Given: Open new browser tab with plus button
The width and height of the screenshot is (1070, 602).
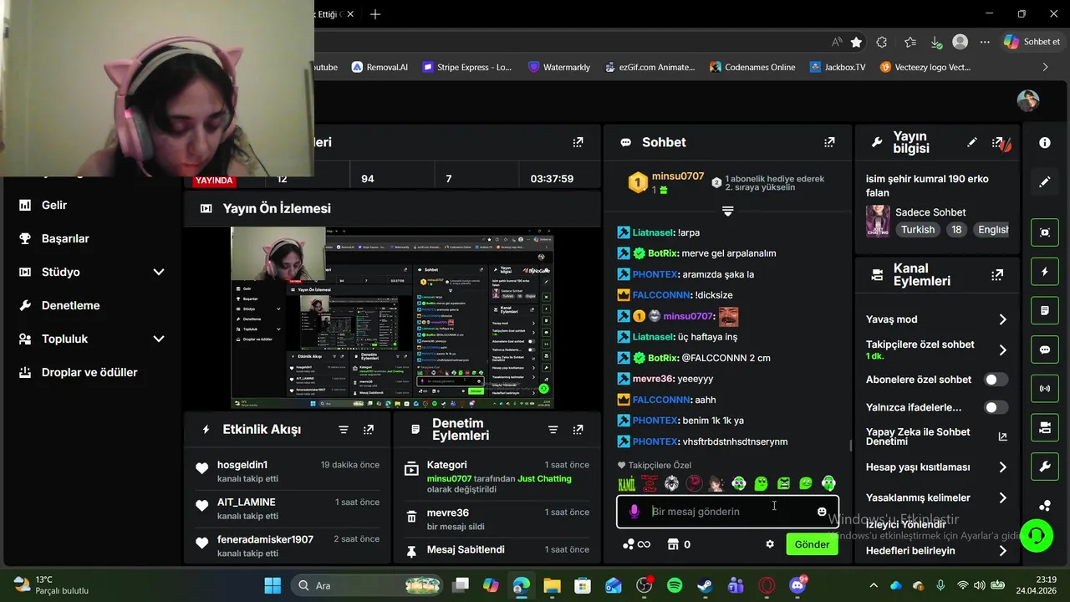Looking at the screenshot, I should click(x=375, y=14).
